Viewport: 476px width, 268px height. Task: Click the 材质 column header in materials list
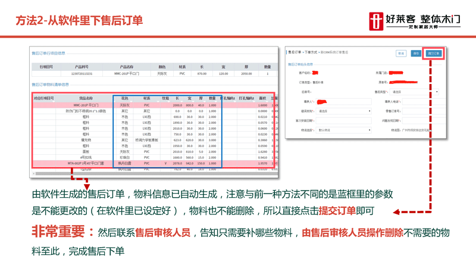pyautogui.click(x=146, y=98)
